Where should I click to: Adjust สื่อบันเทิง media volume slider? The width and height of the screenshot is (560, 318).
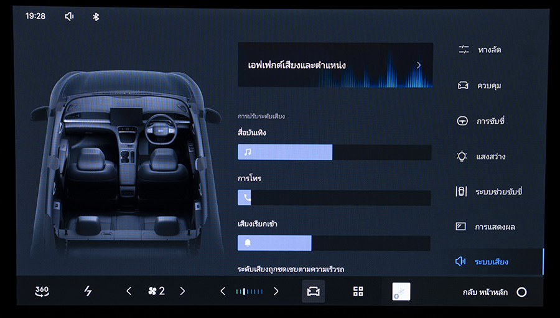(334, 152)
